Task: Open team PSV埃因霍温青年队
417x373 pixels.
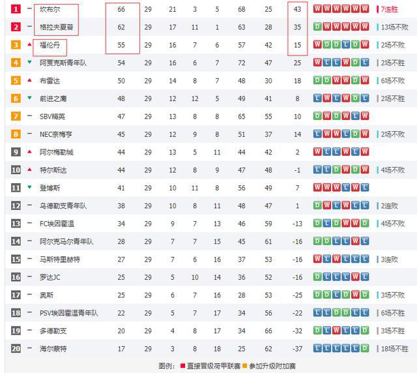Action: coord(69,313)
